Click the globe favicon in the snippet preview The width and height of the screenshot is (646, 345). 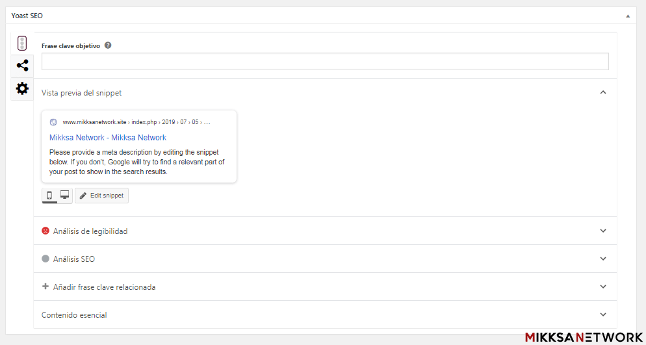53,122
